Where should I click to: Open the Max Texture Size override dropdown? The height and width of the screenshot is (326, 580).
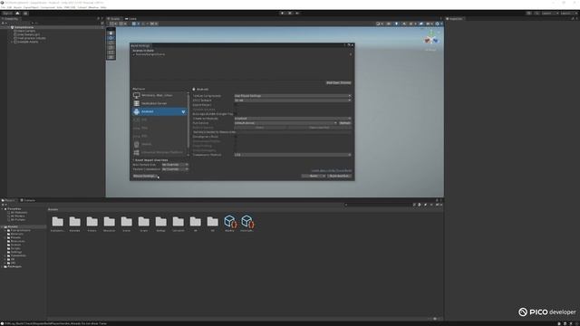175,165
